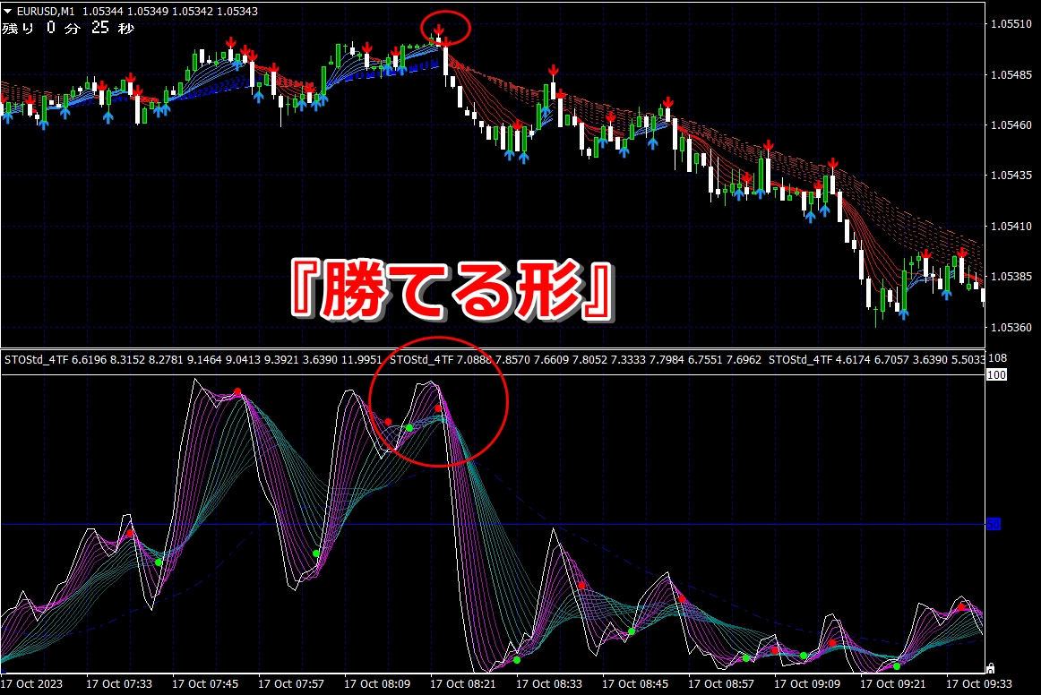1041x695 pixels.
Task: Click the 1.05460 price axis label
Action: [1011, 124]
